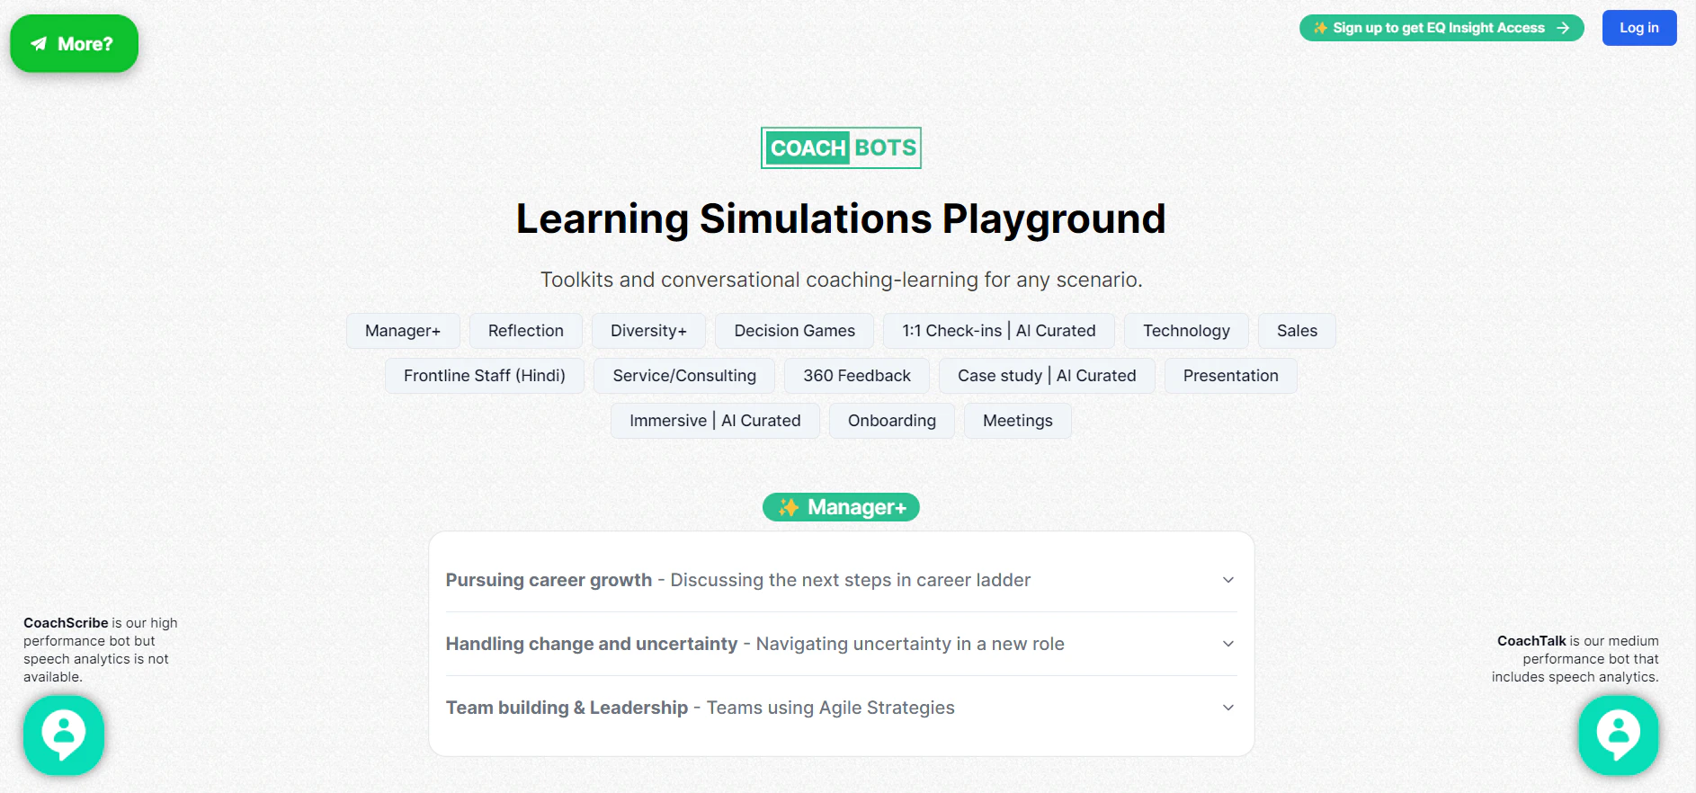Open Frontline Staff (Hindi) category

click(485, 376)
